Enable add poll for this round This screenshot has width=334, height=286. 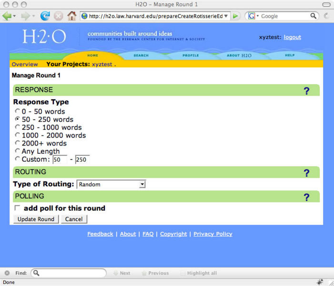point(18,208)
